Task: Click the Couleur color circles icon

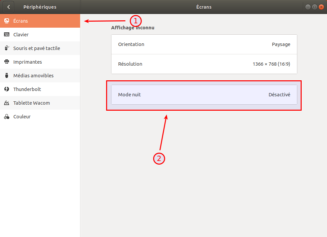Action: [7, 117]
